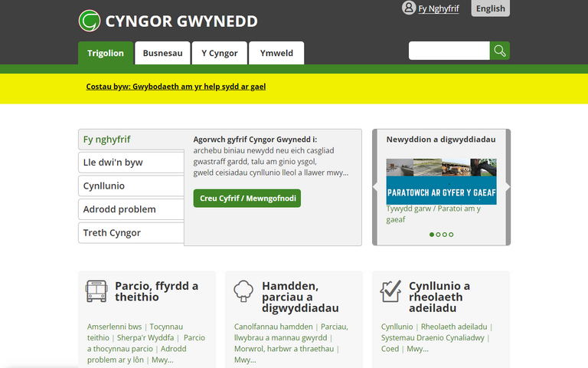Click the Cyngor Gwynedd logo icon
This screenshot has height=368, width=588.
click(x=90, y=21)
